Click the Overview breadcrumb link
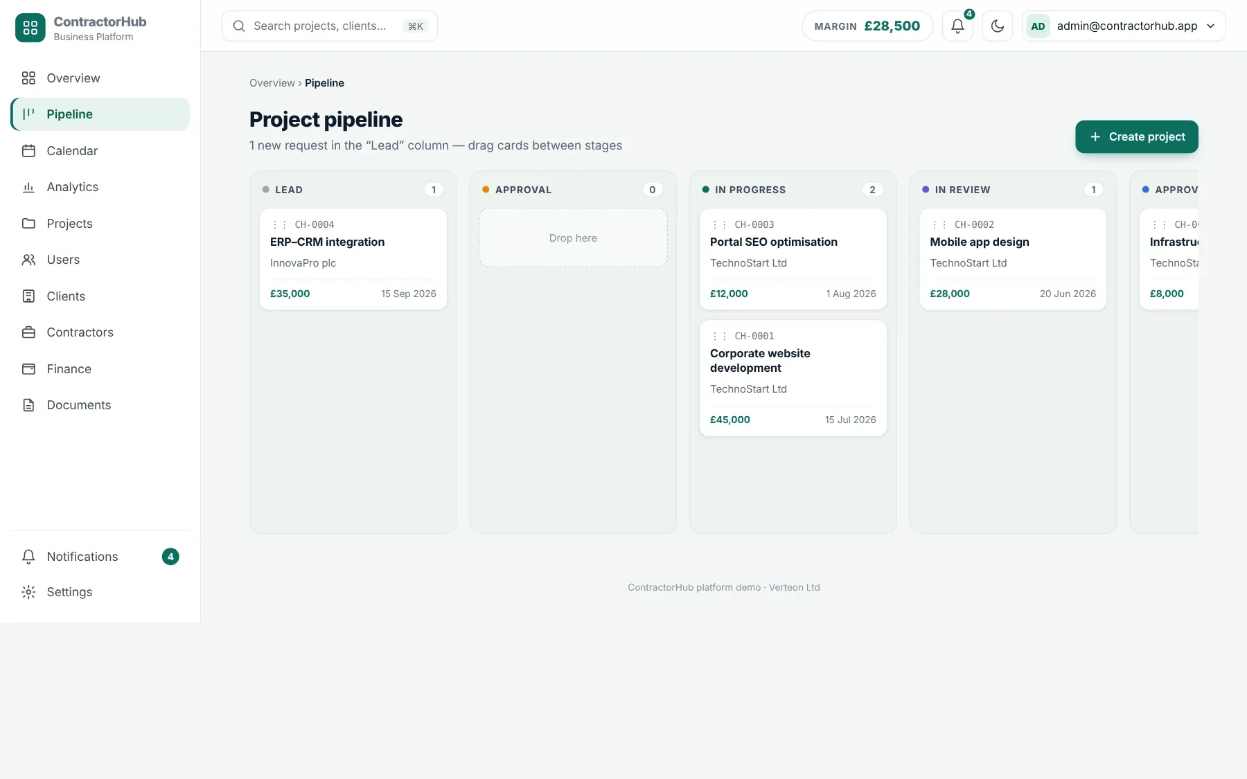This screenshot has height=779, width=1247. [x=272, y=83]
